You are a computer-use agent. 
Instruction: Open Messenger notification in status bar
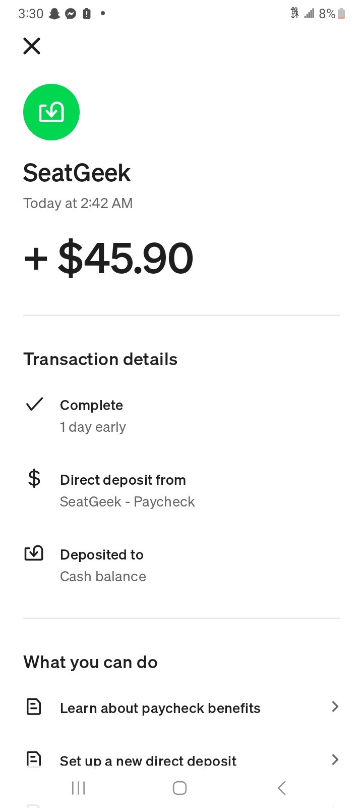tap(71, 14)
